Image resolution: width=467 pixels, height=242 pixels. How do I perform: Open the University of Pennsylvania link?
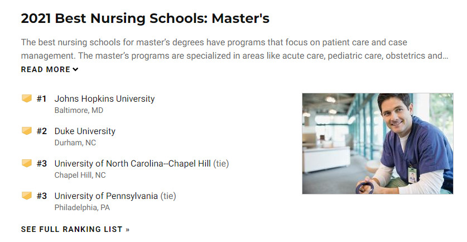[106, 196]
